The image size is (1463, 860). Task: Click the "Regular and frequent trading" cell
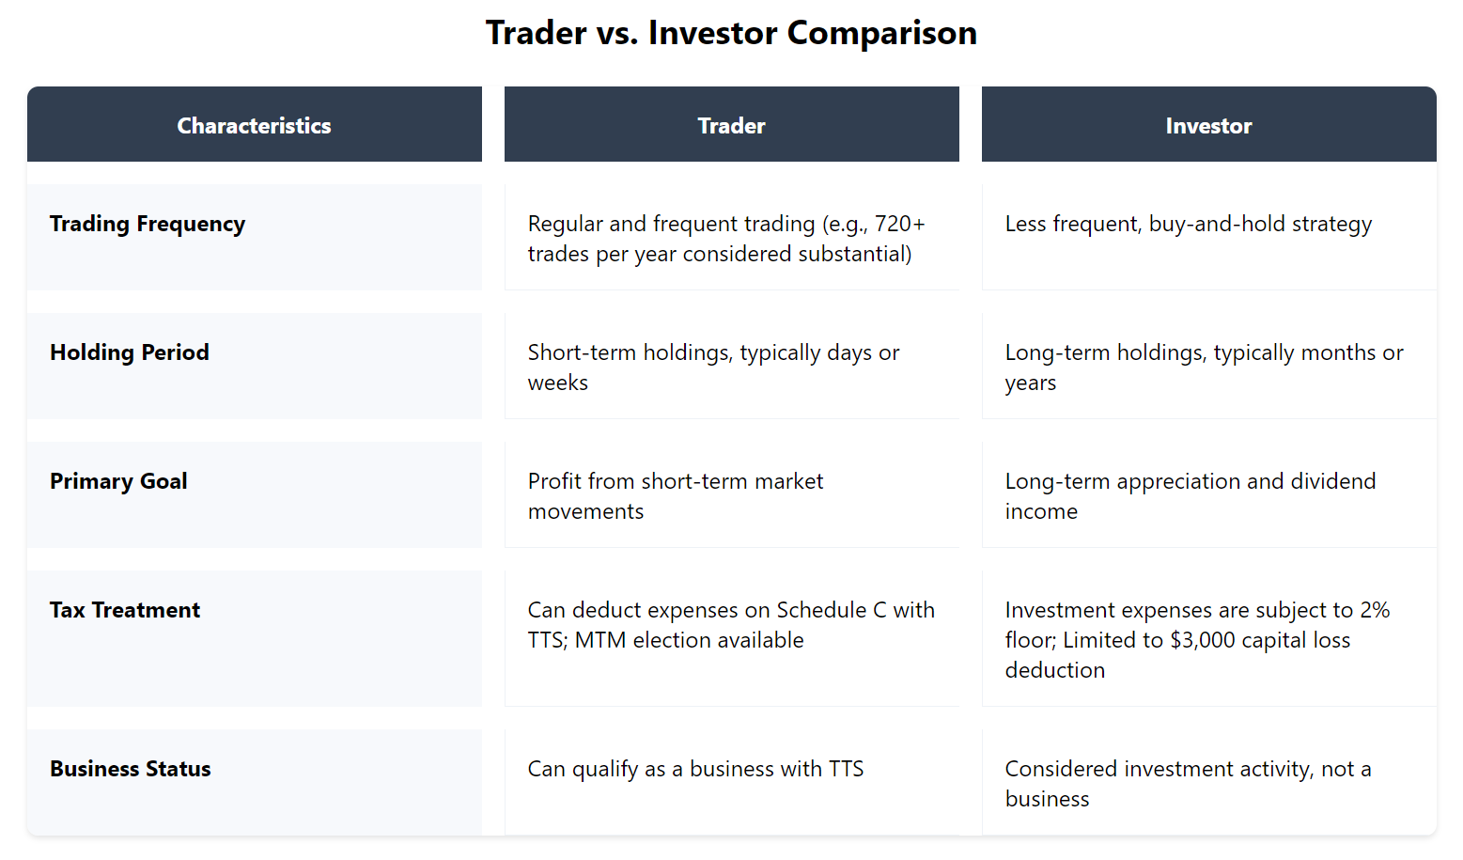click(x=725, y=239)
